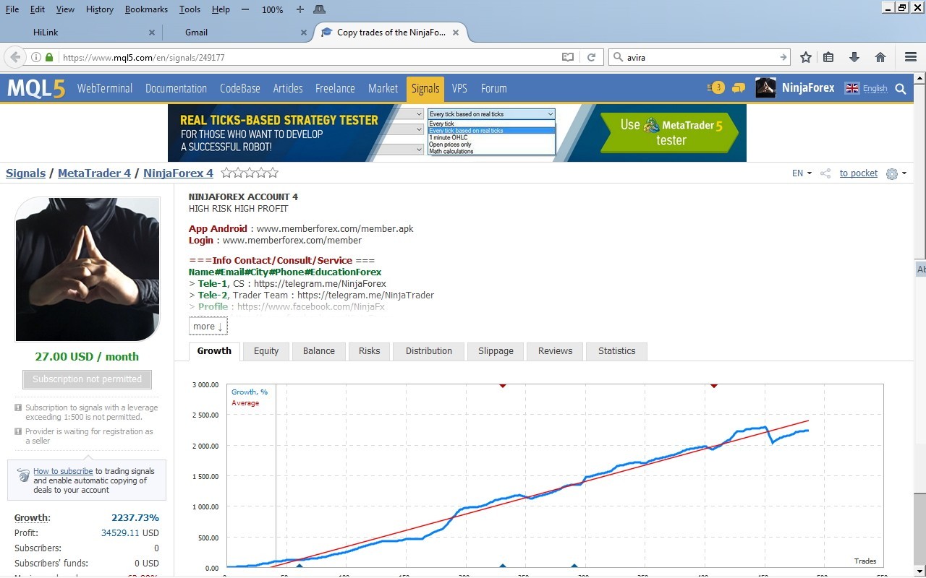
Task: Open the downloads arrow icon
Action: 854,57
